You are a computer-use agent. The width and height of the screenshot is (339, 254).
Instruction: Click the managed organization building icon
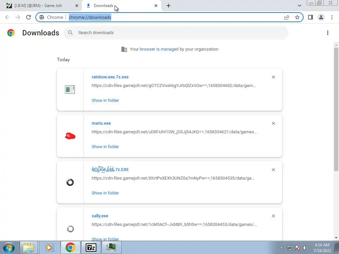[124, 49]
